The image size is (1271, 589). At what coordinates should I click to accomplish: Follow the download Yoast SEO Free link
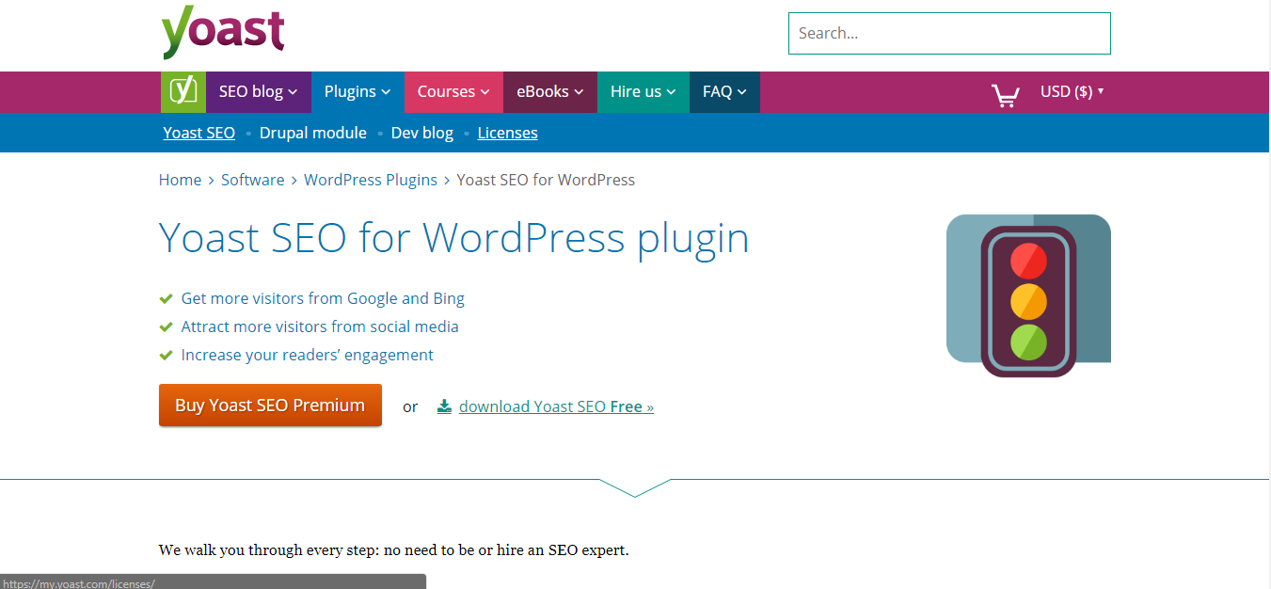point(557,406)
